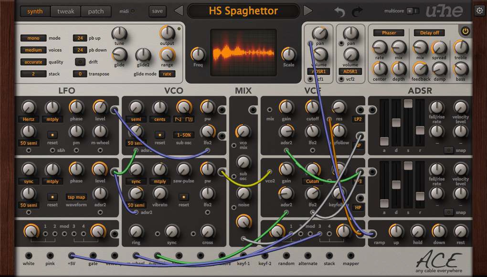Viewport: 487px width, 277px height.
Task: Click the random source jack
Action: click(x=286, y=256)
